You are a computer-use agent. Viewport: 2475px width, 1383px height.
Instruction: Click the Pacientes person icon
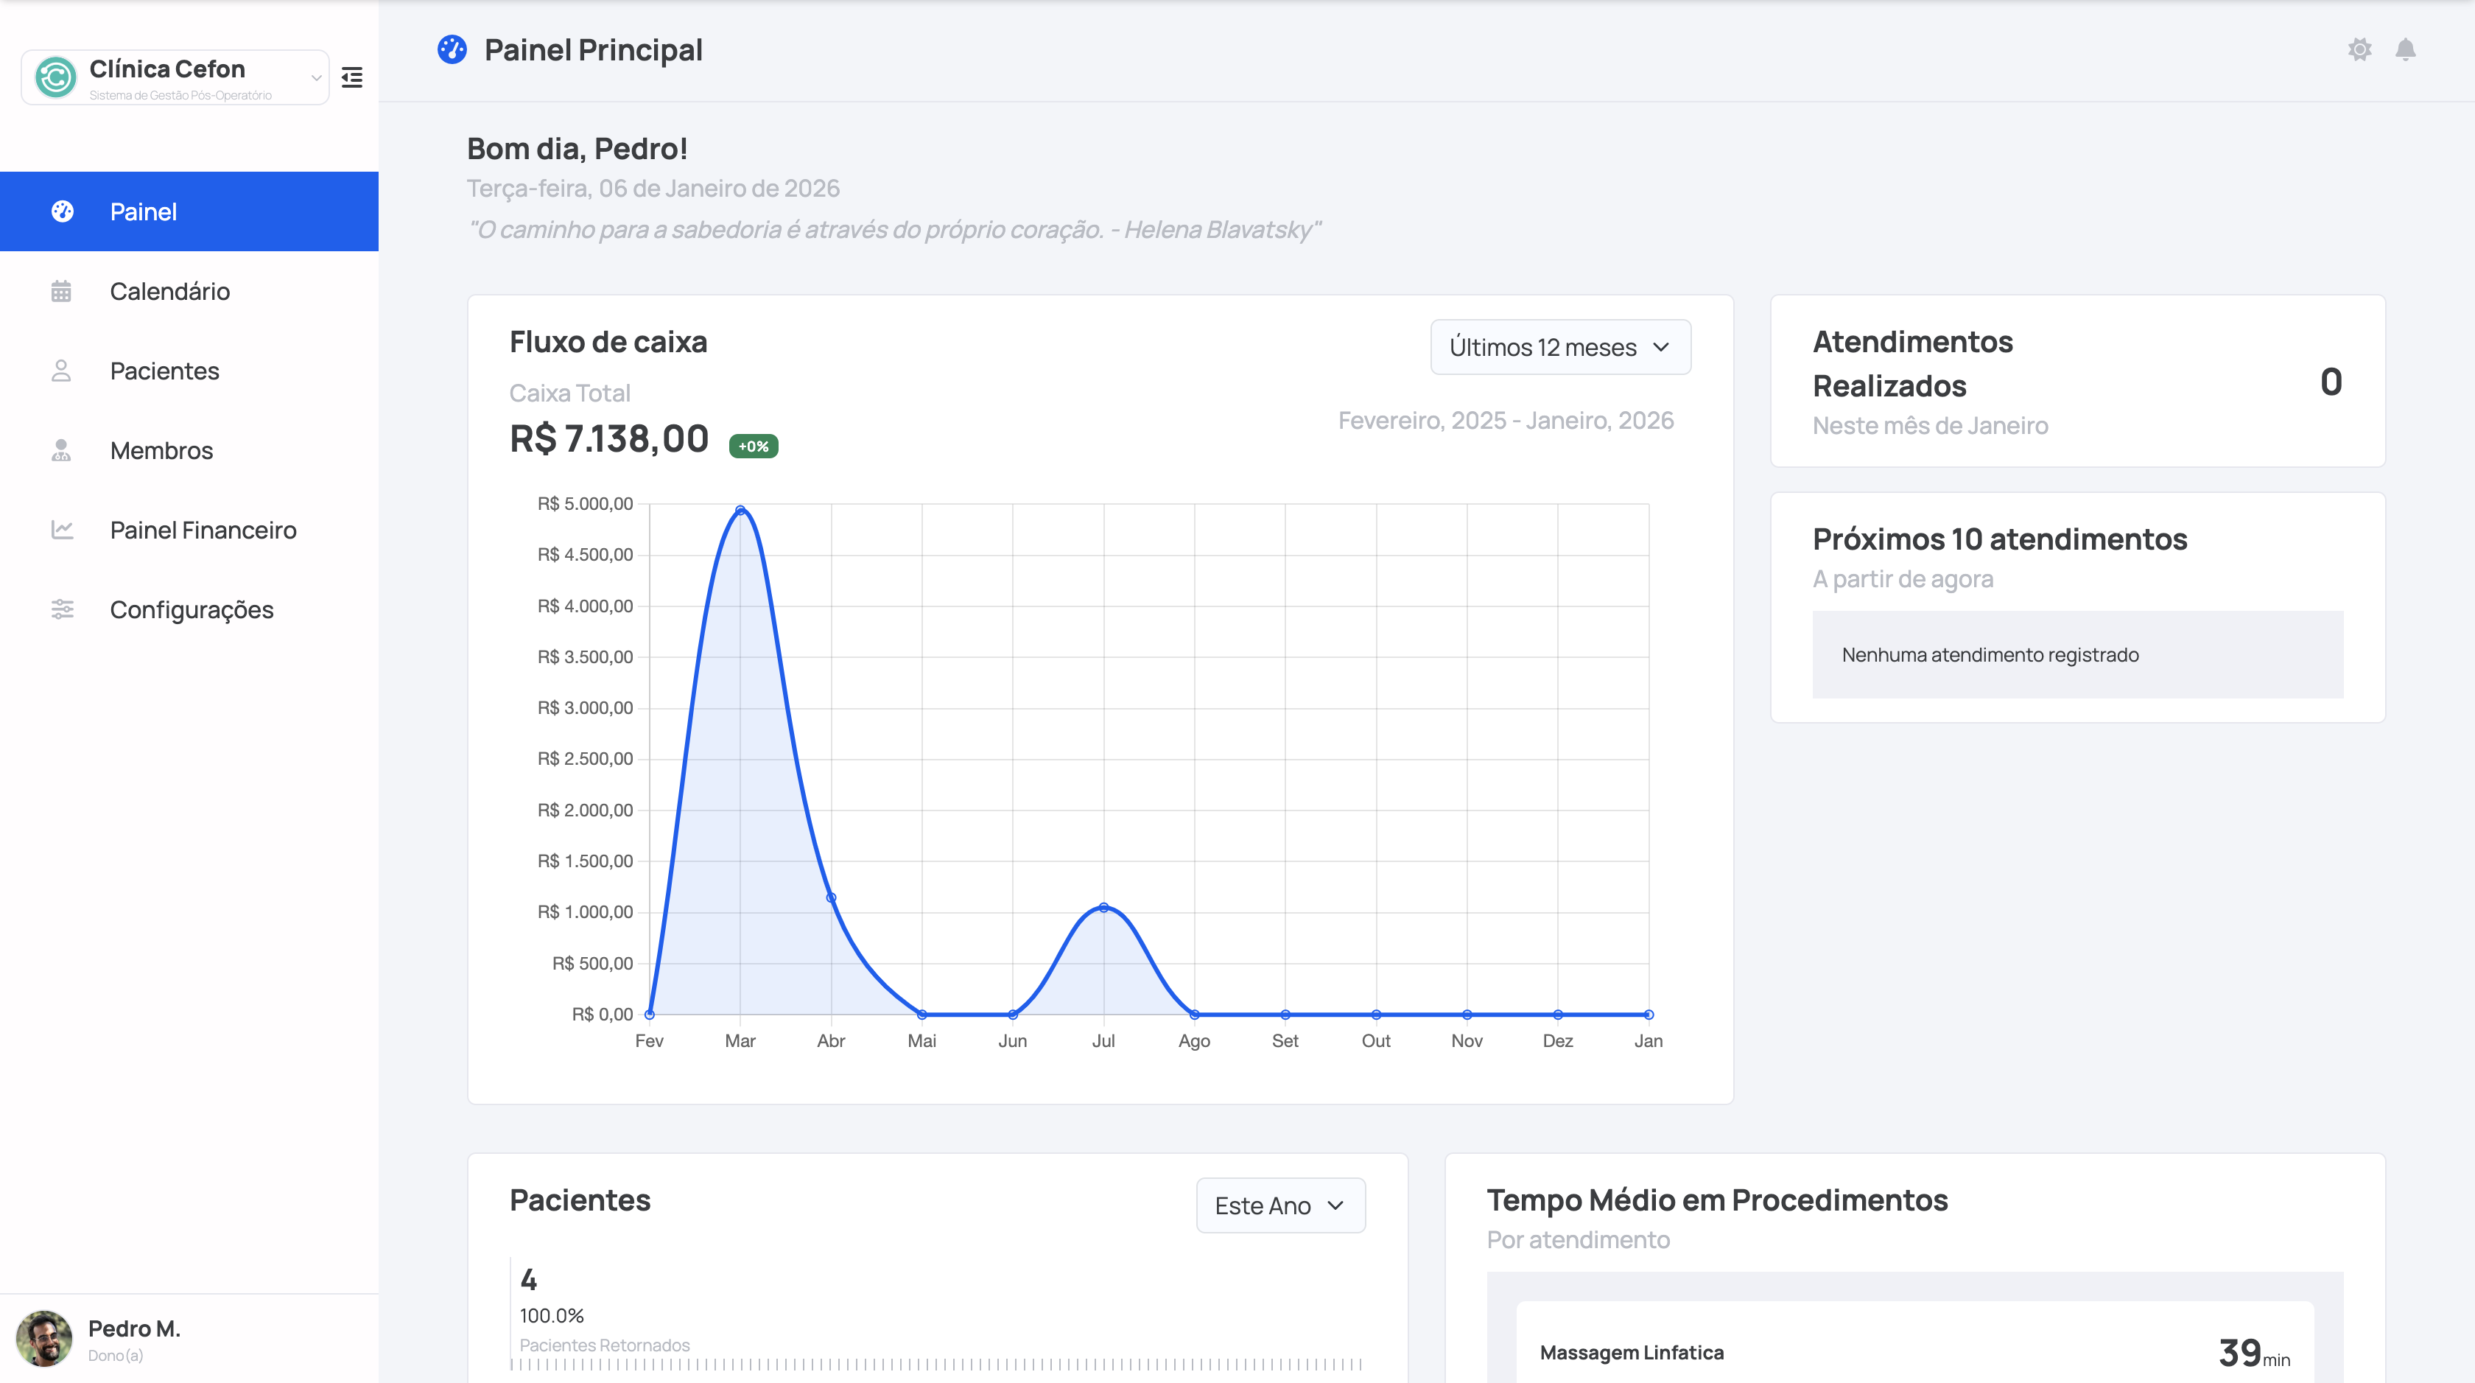point(61,371)
